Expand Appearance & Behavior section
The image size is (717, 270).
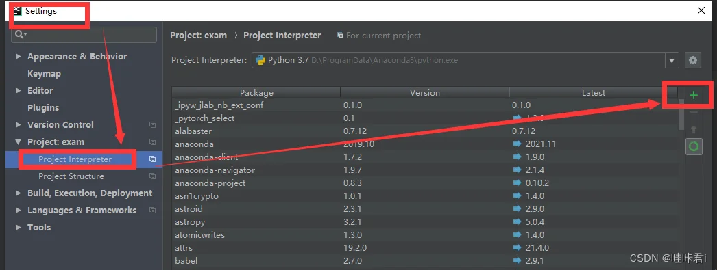click(x=19, y=57)
